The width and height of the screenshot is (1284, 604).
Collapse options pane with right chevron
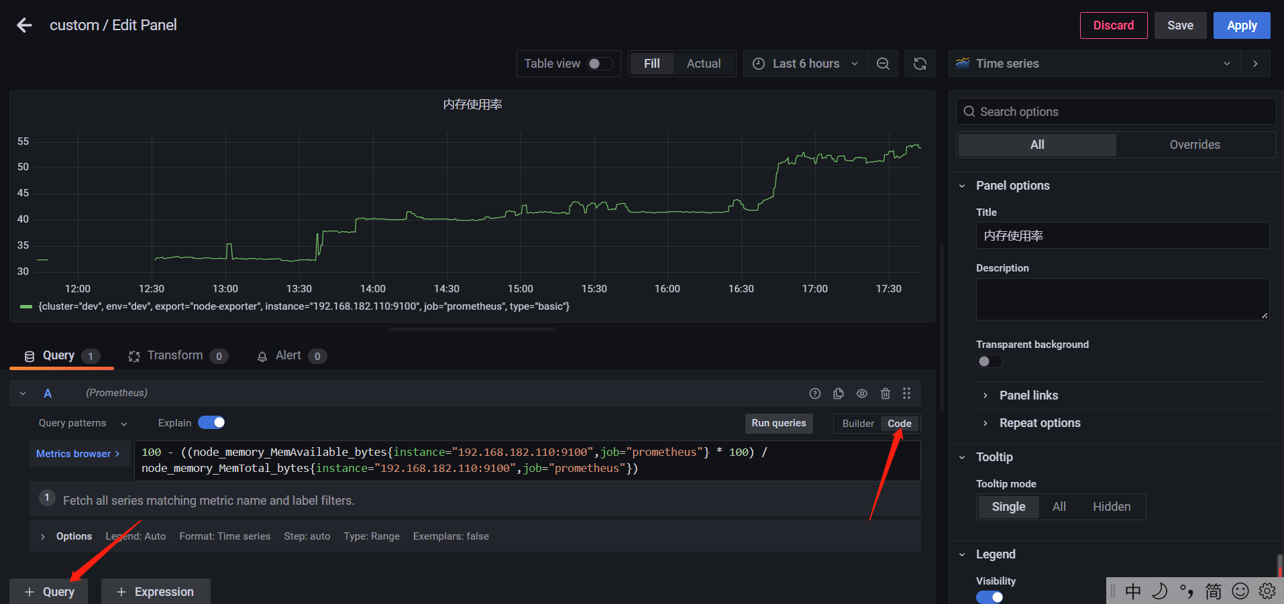coord(1255,64)
